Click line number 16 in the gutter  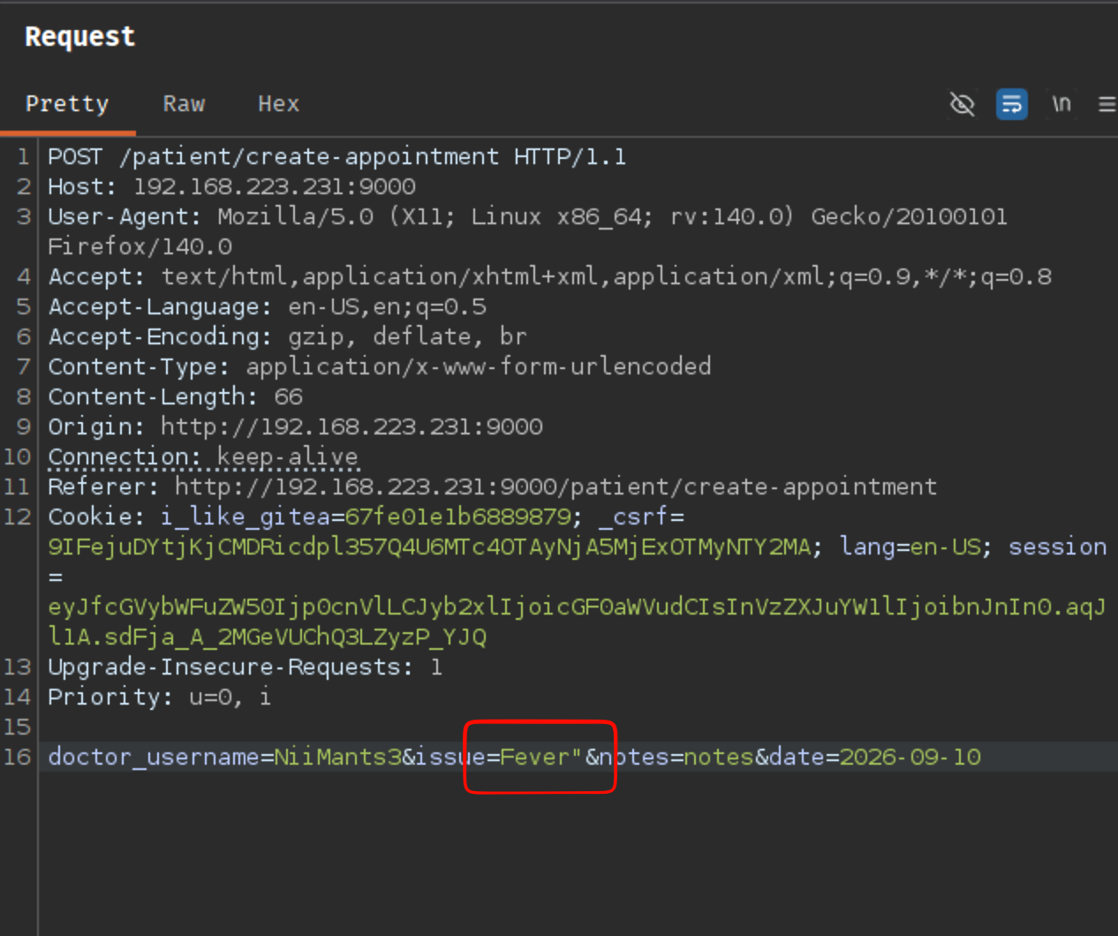[x=18, y=758]
